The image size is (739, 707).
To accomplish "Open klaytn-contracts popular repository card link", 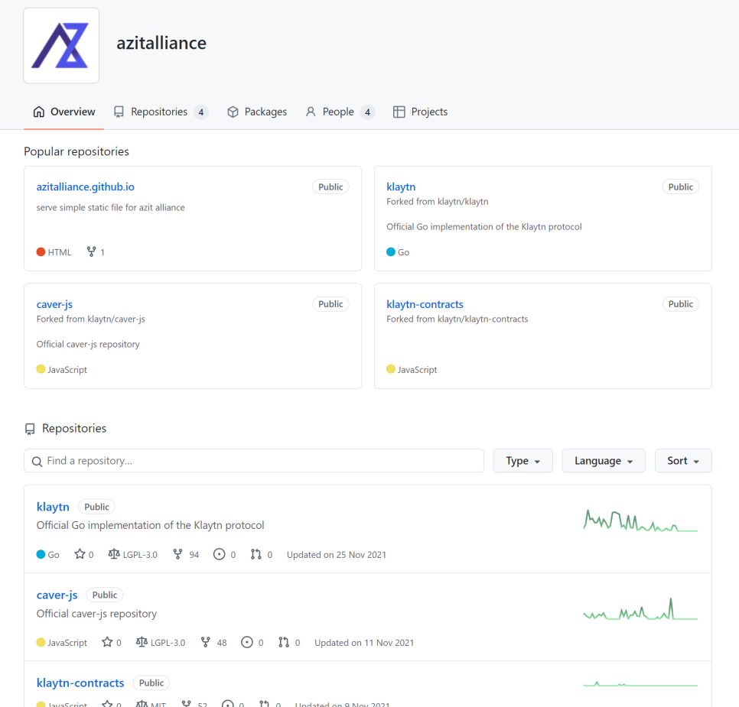I will 425,304.
